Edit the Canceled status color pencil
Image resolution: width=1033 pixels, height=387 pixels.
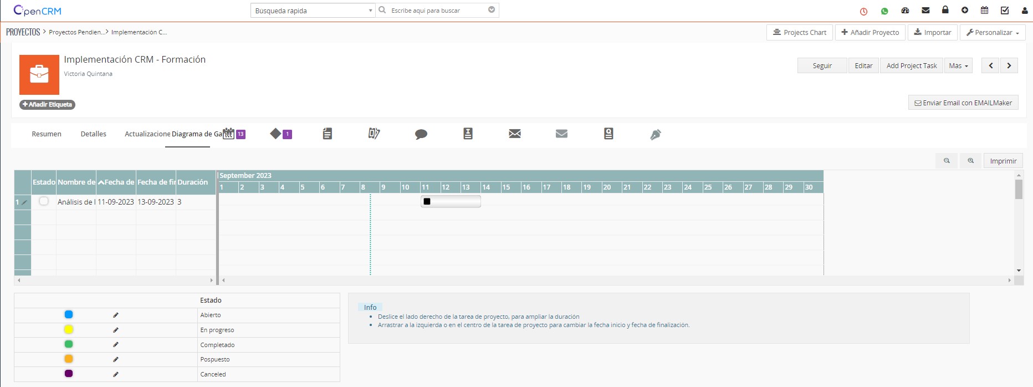(x=116, y=374)
